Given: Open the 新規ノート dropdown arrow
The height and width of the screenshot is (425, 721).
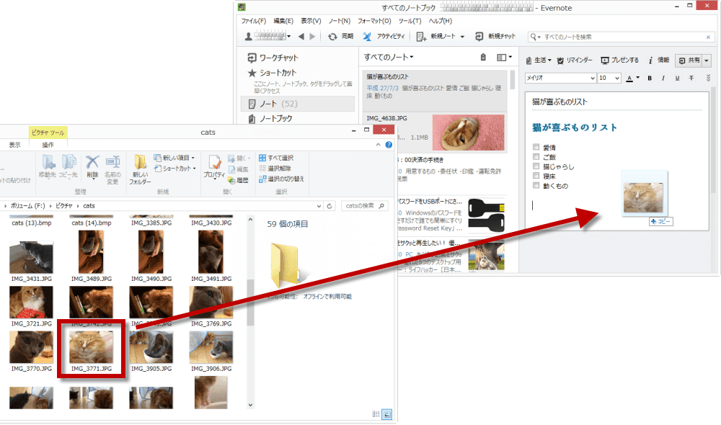Looking at the screenshot, I should coord(462,37).
